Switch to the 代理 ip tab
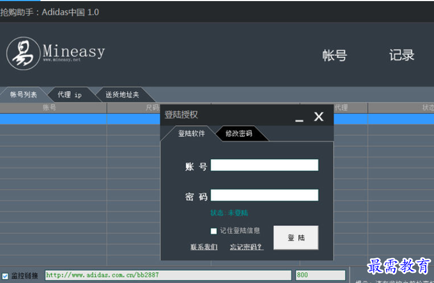The width and height of the screenshot is (434, 283). tap(70, 95)
